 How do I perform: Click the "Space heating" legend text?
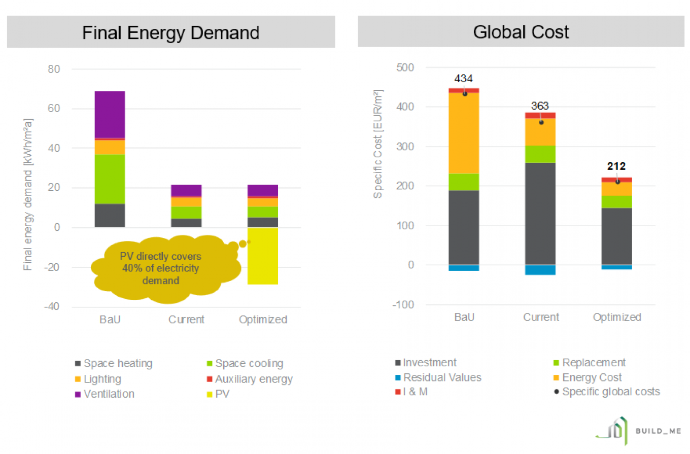(x=118, y=364)
